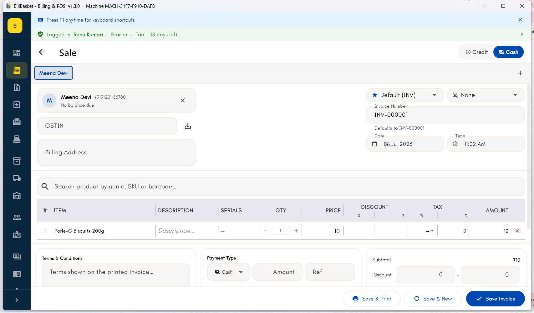Open the dashboard icon in sidebar
The width and height of the screenshot is (534, 313).
(x=17, y=53)
